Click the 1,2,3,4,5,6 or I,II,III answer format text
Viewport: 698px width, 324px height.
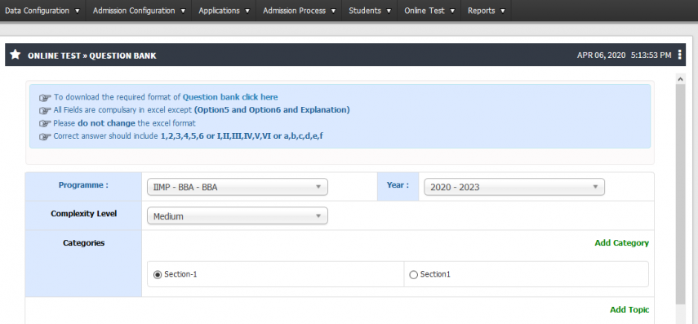tap(242, 136)
